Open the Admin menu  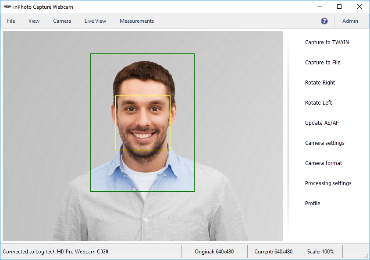tap(350, 21)
